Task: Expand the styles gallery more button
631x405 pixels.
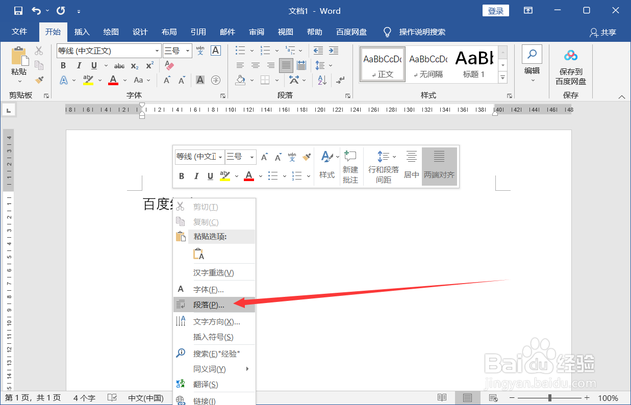Action: [503, 78]
